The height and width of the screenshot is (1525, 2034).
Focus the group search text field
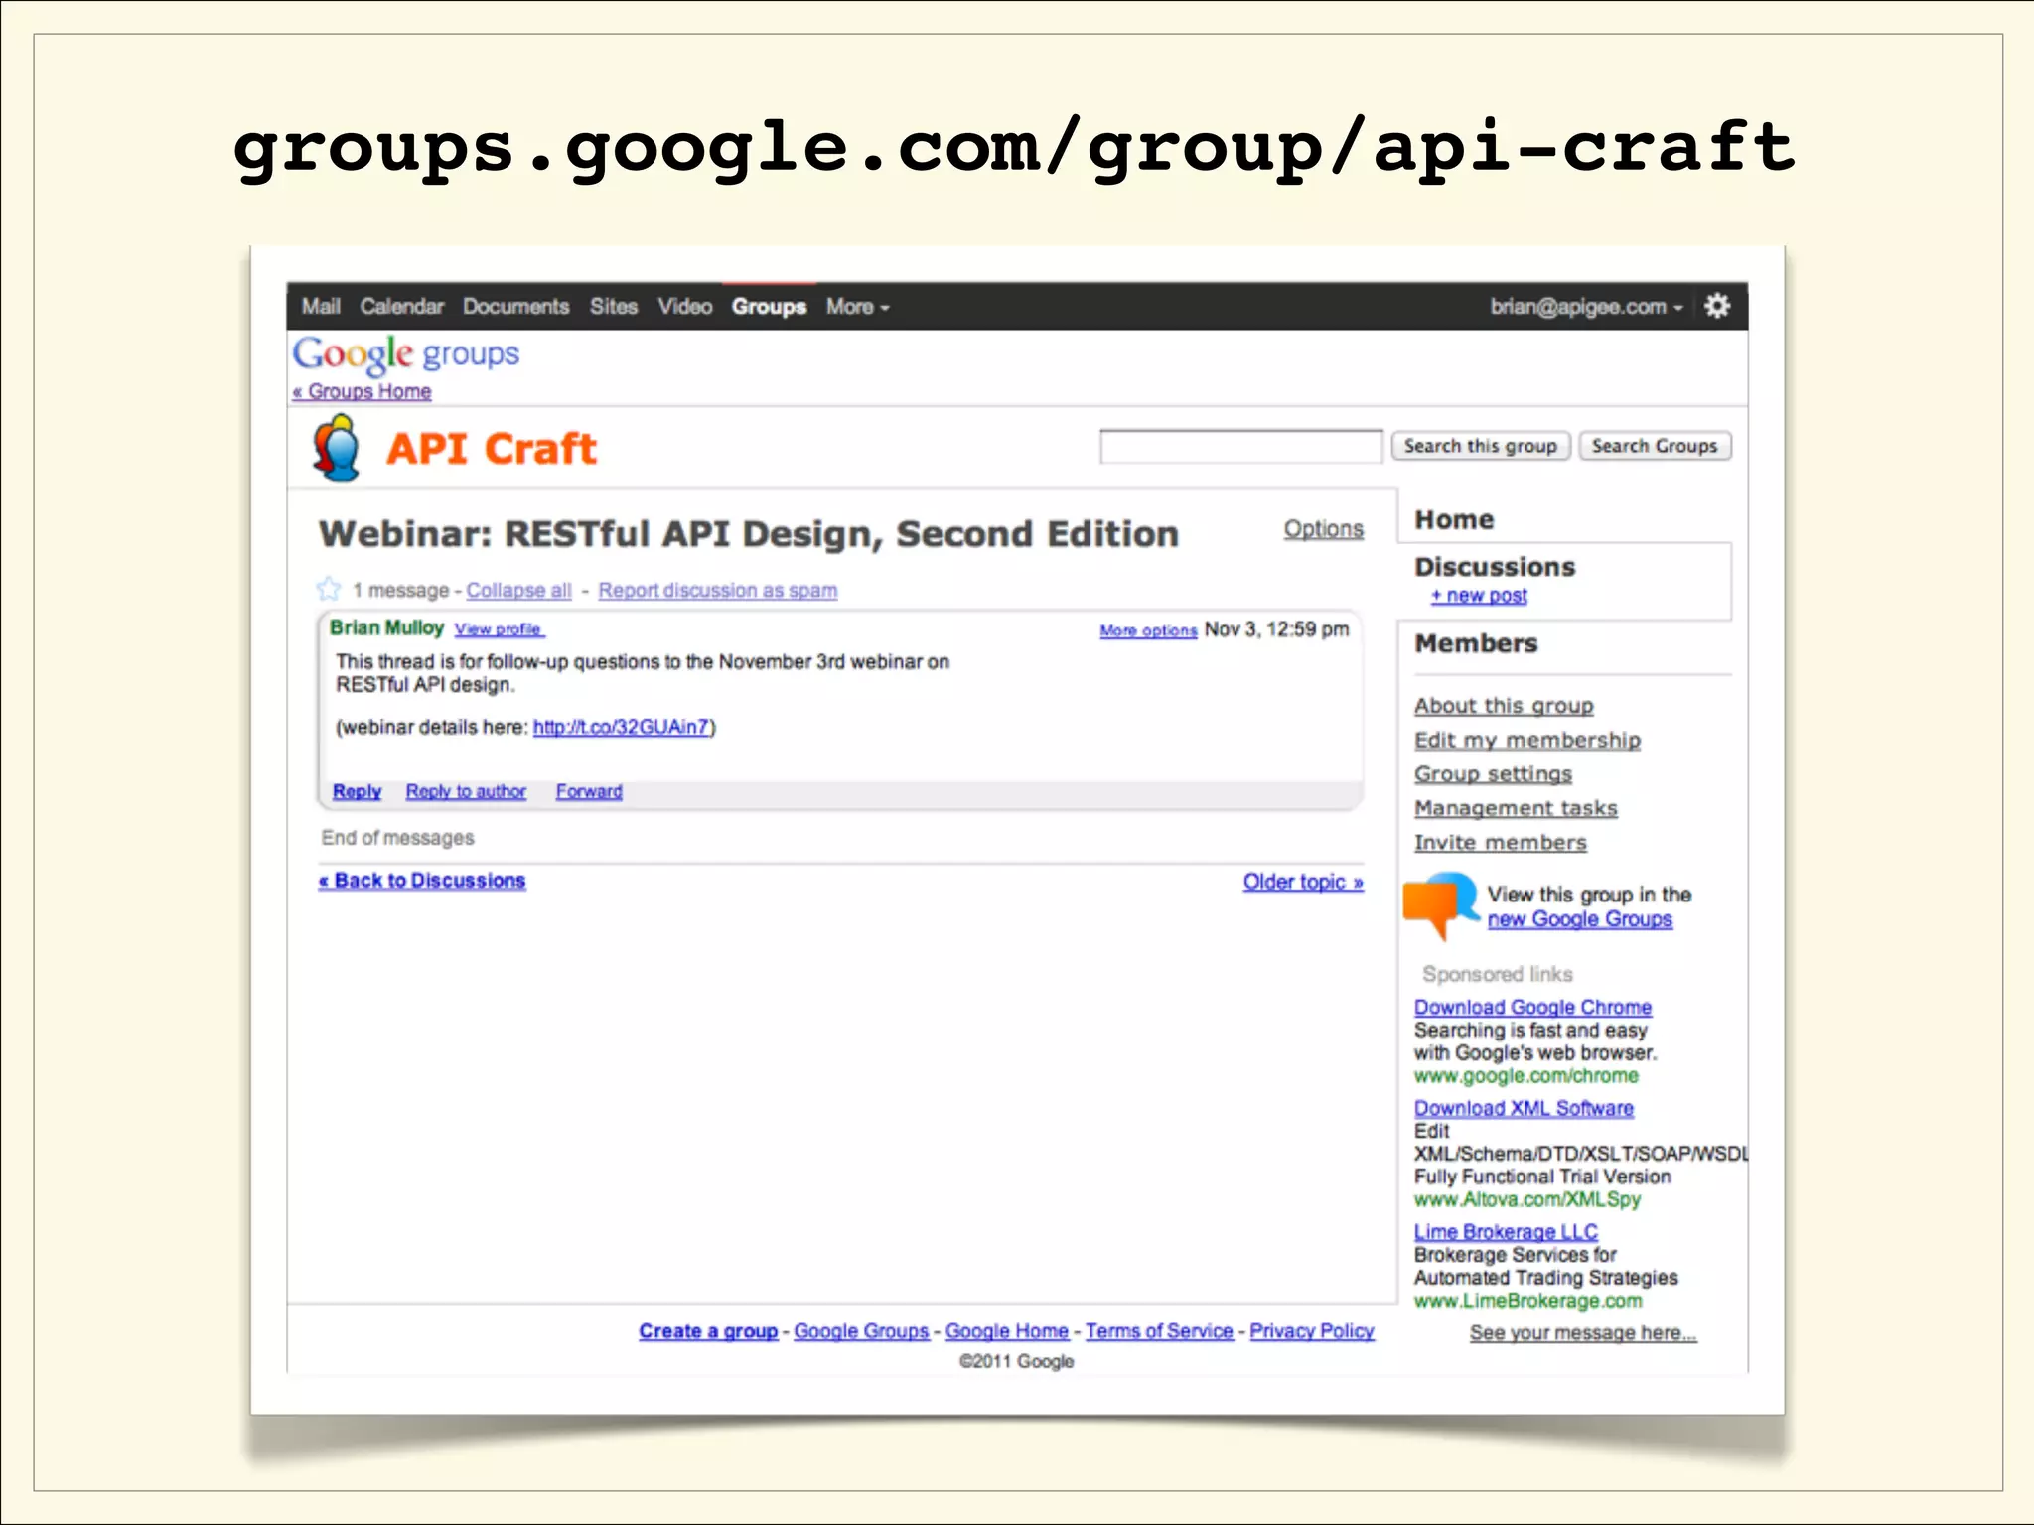click(1239, 447)
